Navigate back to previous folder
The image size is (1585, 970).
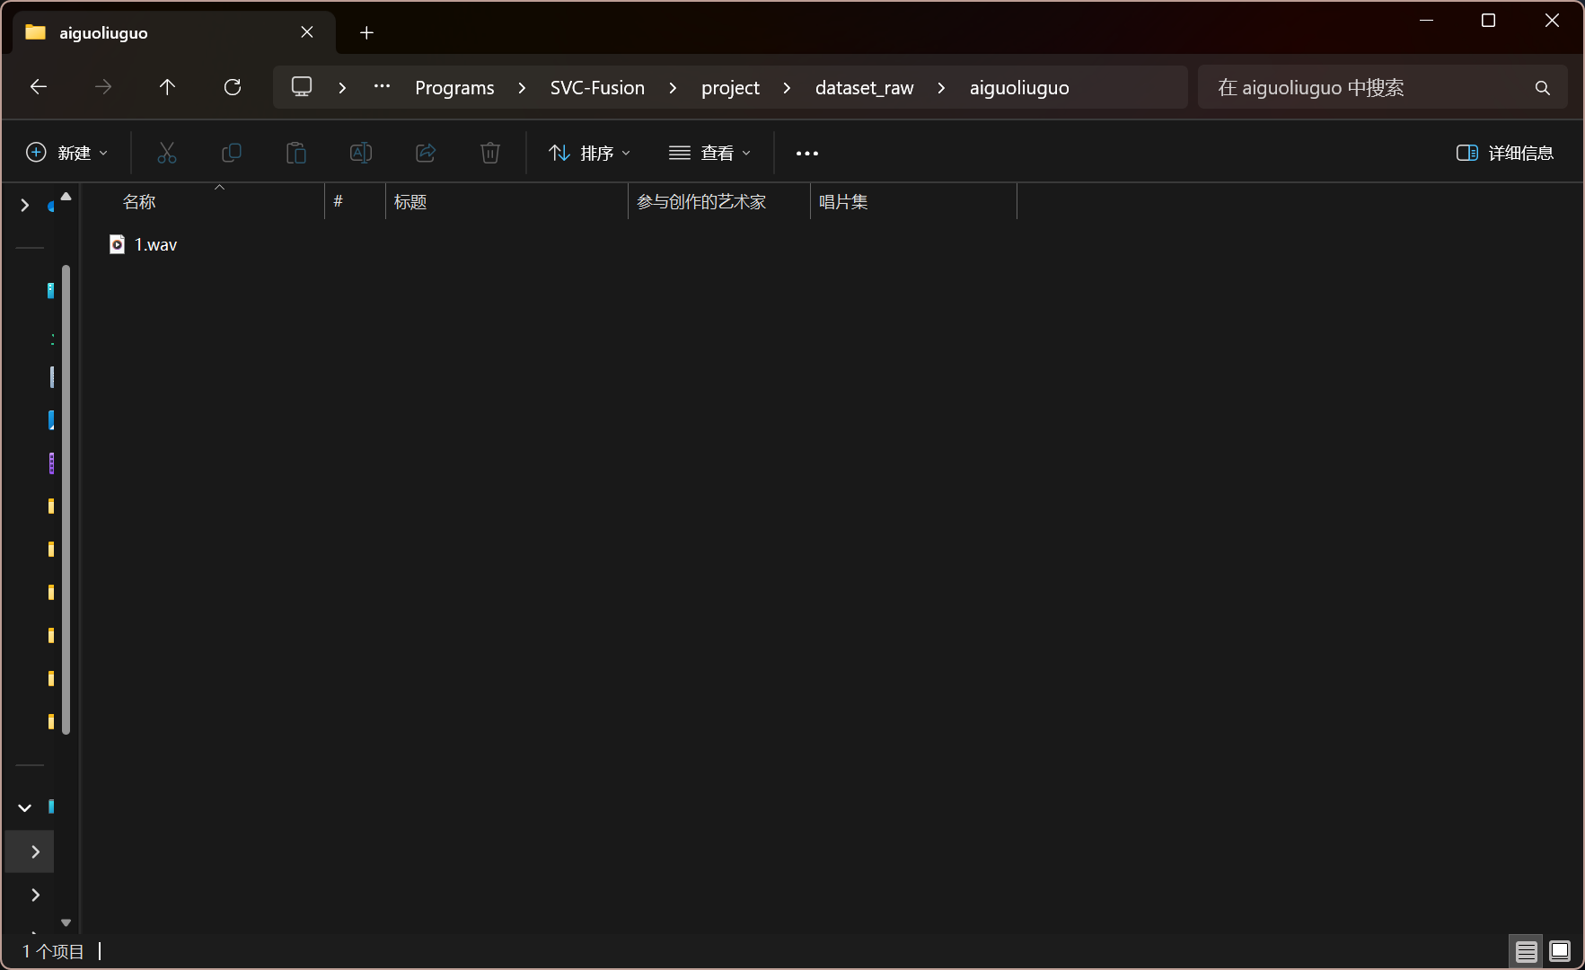39,87
